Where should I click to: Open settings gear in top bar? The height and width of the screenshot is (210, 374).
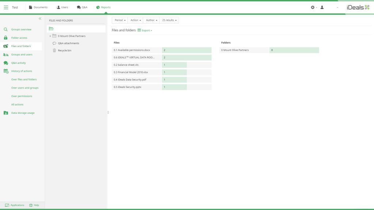313,7
